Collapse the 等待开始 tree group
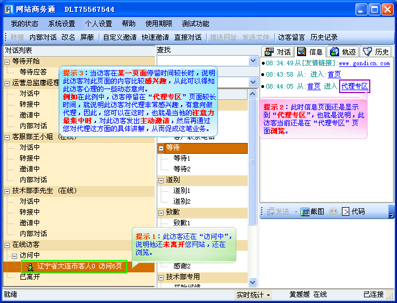Image resolution: width=397 pixels, height=303 pixels. pos(7,61)
